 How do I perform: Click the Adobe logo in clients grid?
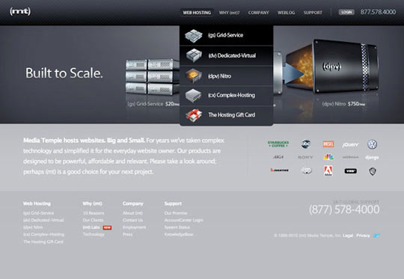tap(328, 171)
